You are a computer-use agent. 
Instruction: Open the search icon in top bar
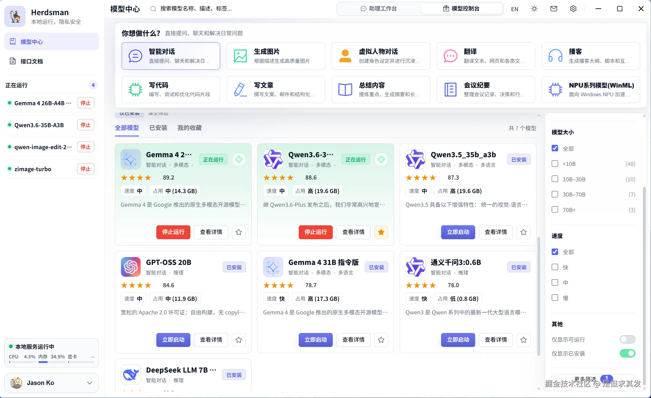[x=153, y=9]
